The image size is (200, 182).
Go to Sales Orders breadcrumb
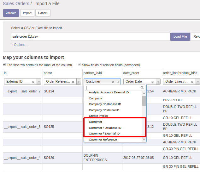pyautogui.click(x=16, y=3)
